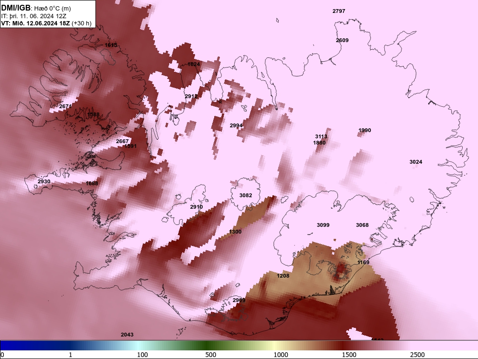Pick the value 1208 on the map

pyautogui.click(x=283, y=276)
